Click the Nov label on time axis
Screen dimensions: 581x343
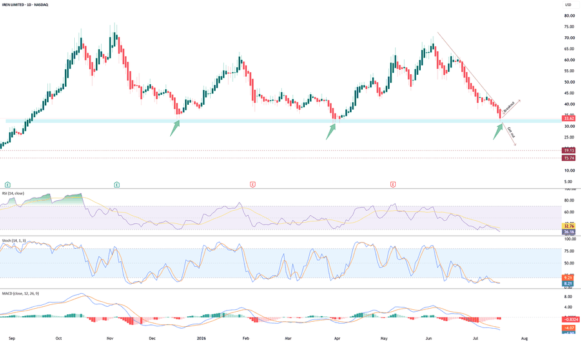(109, 338)
